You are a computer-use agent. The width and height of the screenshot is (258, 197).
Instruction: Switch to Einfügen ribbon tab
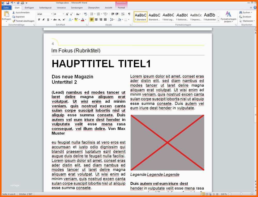pyautogui.click(x=29, y=7)
